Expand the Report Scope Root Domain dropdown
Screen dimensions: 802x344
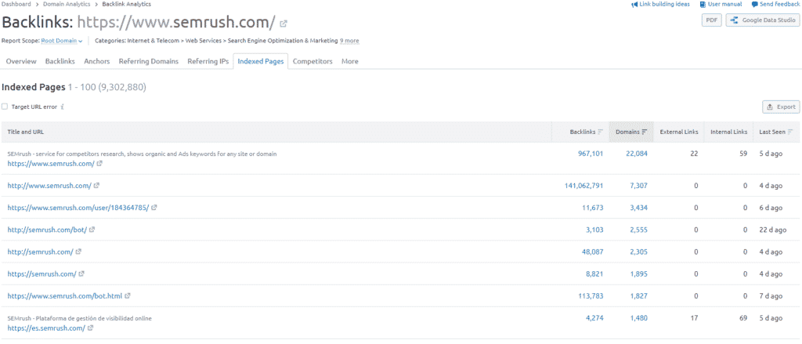[x=61, y=41]
